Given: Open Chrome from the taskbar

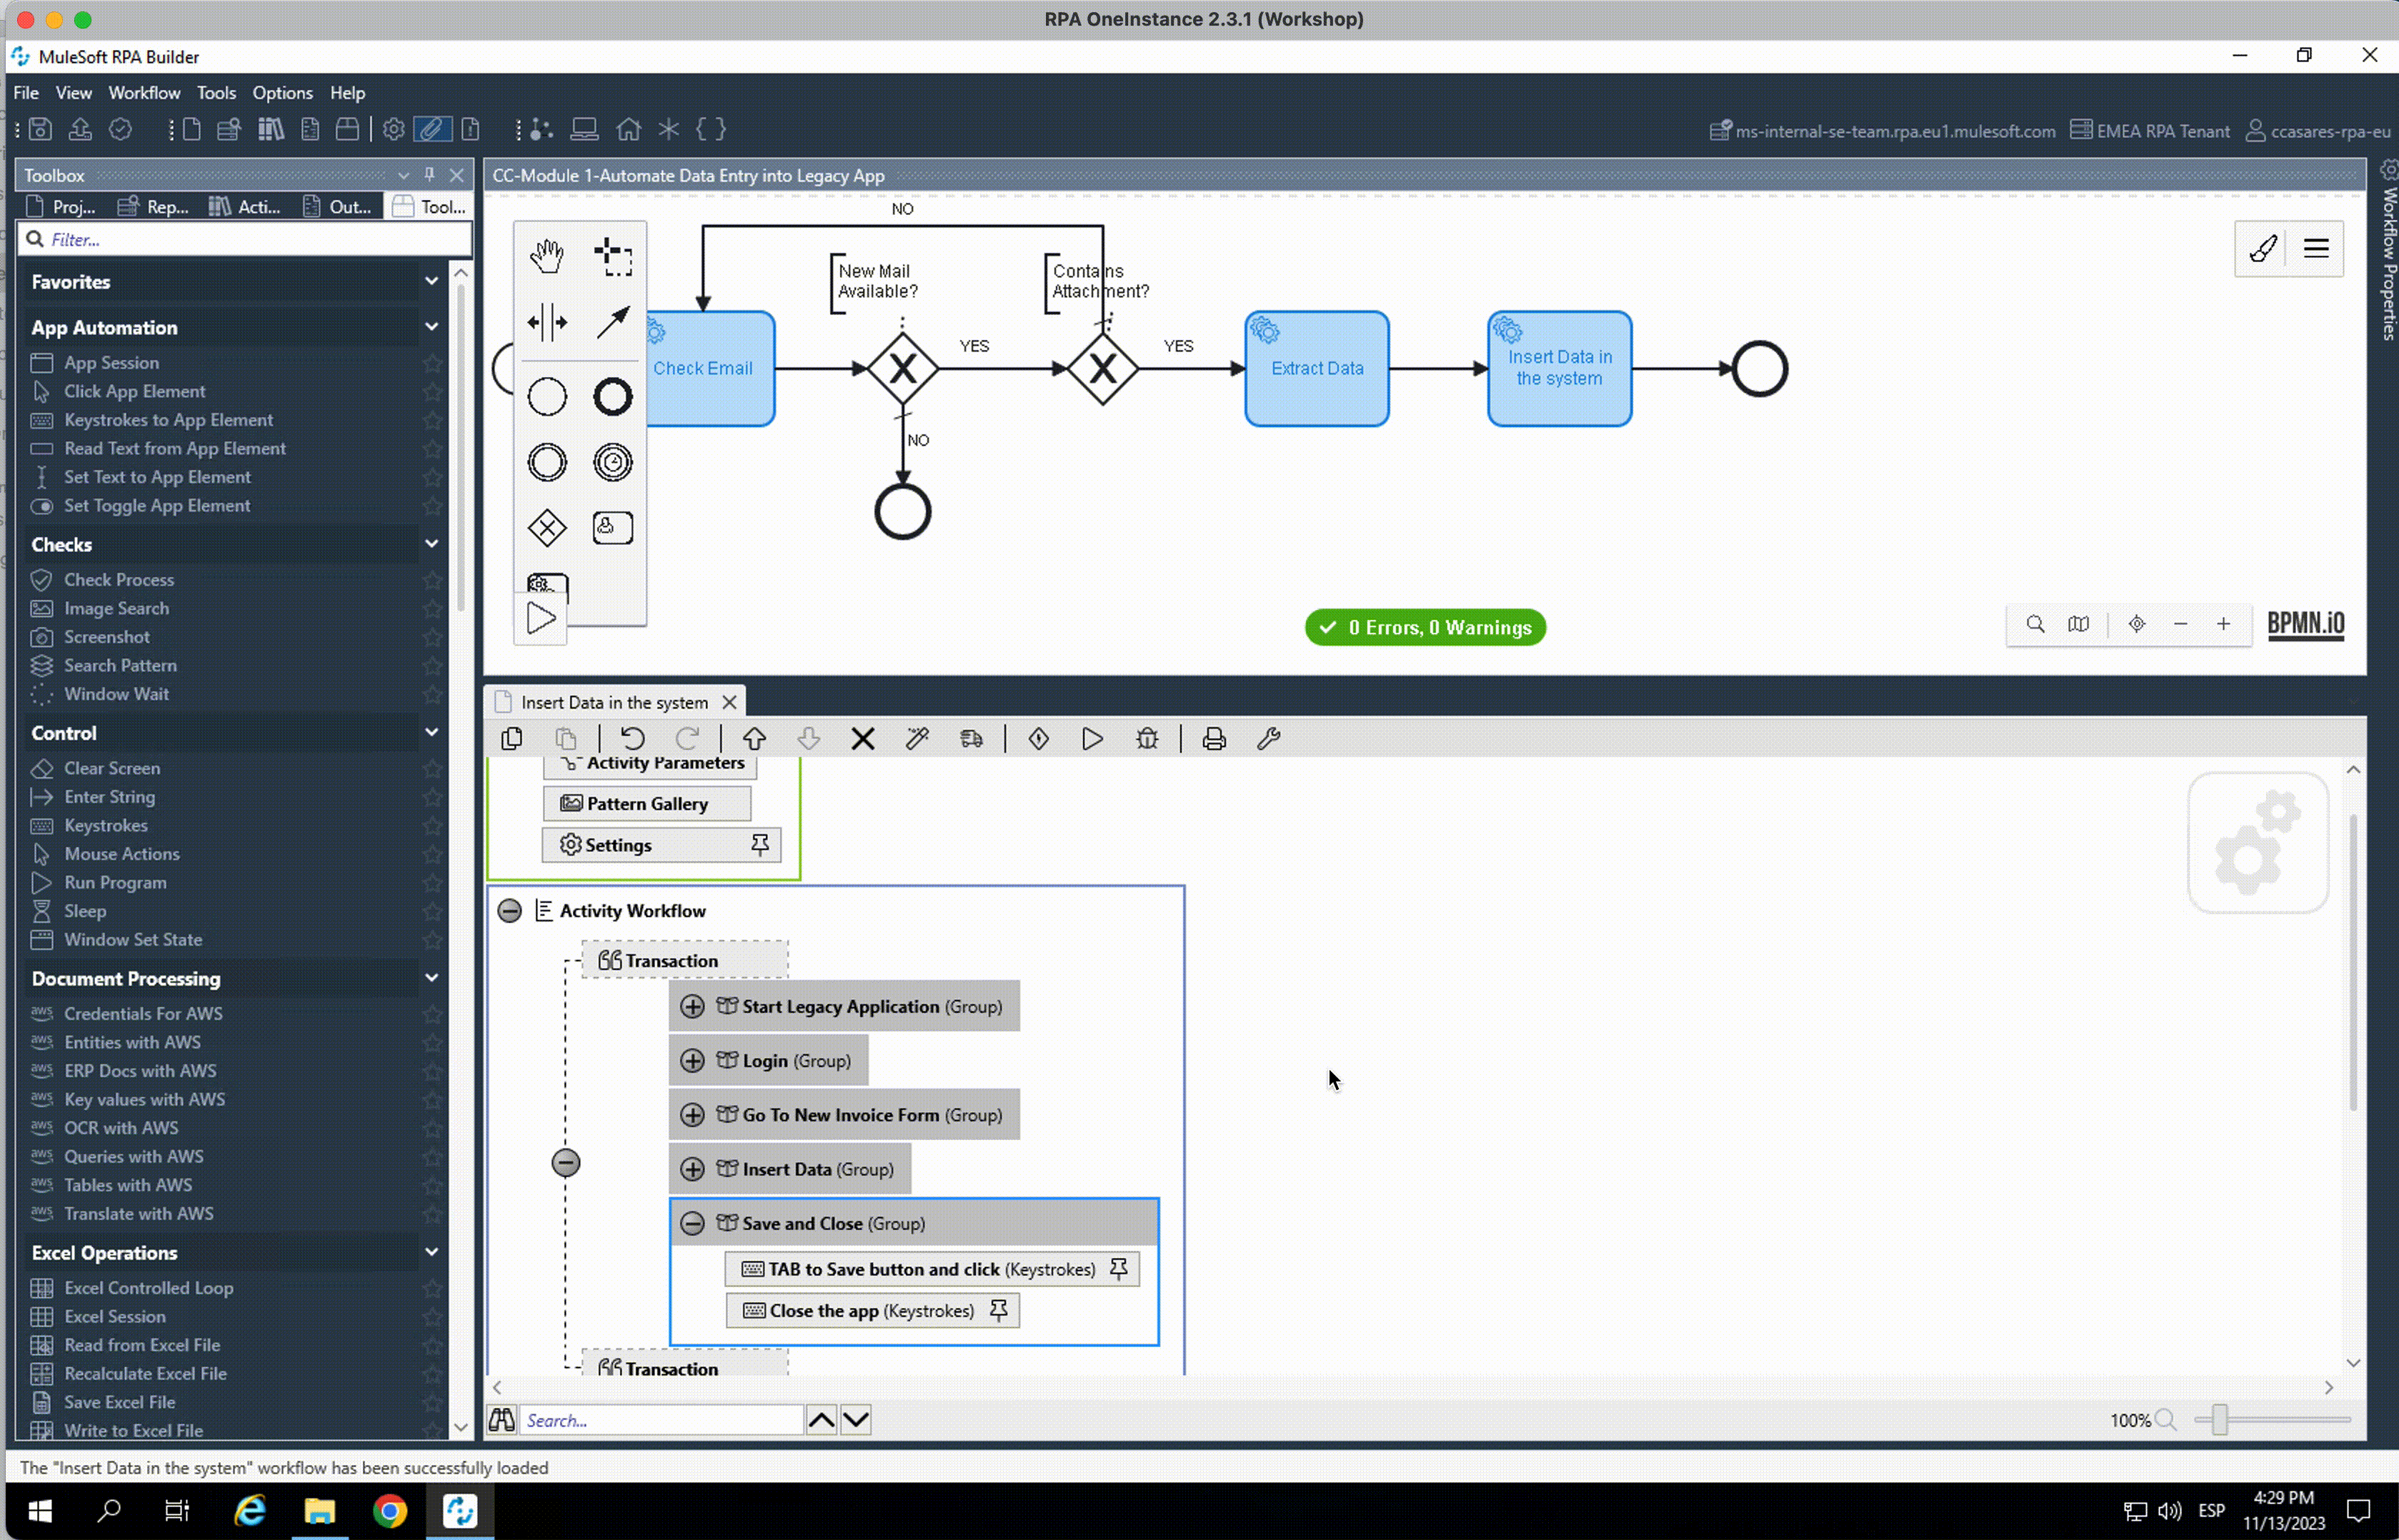Looking at the screenshot, I should tap(389, 1510).
